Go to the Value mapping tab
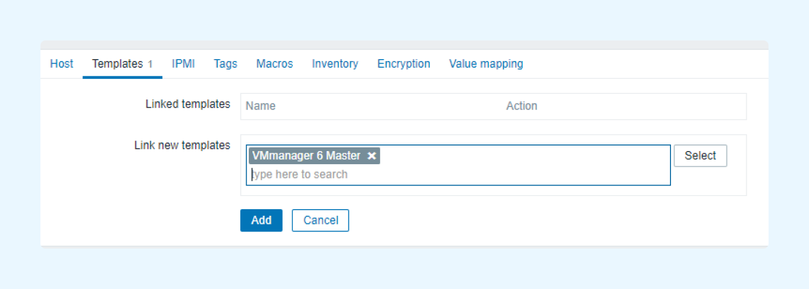809x289 pixels. click(486, 64)
